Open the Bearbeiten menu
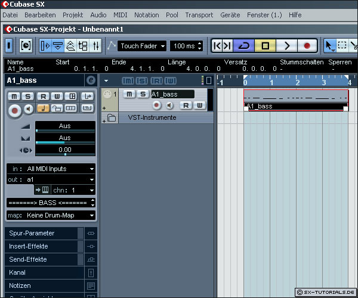 (x=40, y=15)
